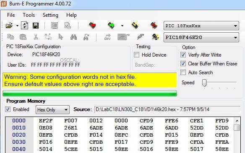
Task: Open the PIC 18FxxKxx family dropdown
Action: tap(201, 26)
